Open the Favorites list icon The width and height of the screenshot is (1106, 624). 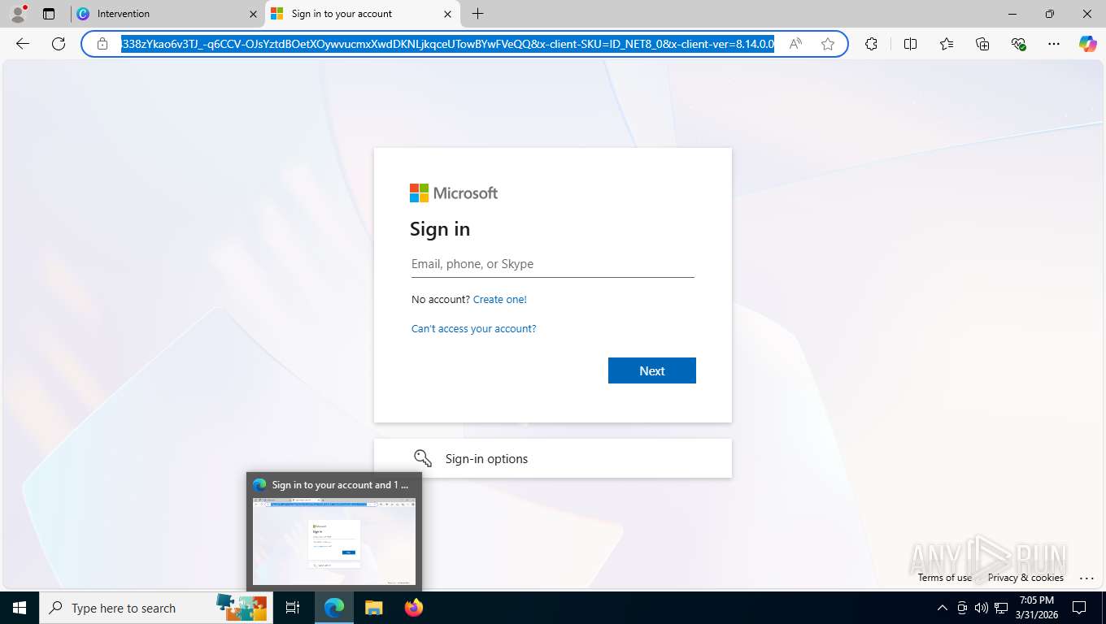[x=947, y=44]
